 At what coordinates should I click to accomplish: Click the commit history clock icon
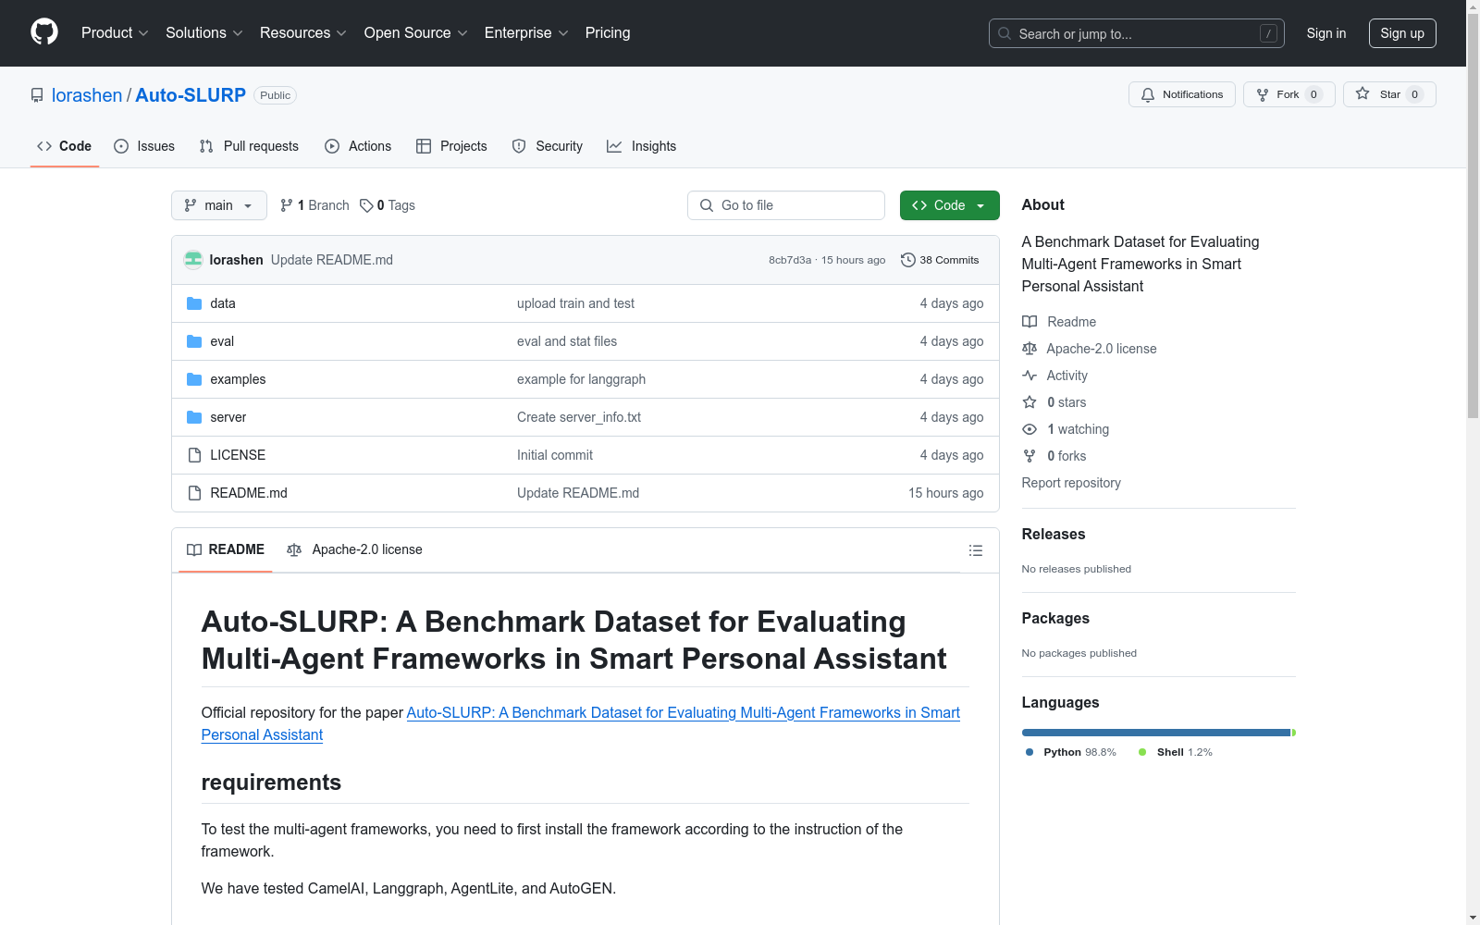(x=908, y=260)
